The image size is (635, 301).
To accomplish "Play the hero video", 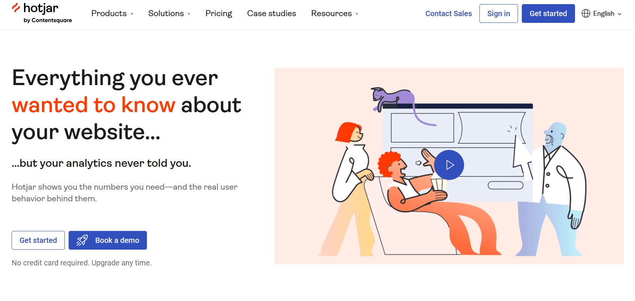I will point(449,165).
